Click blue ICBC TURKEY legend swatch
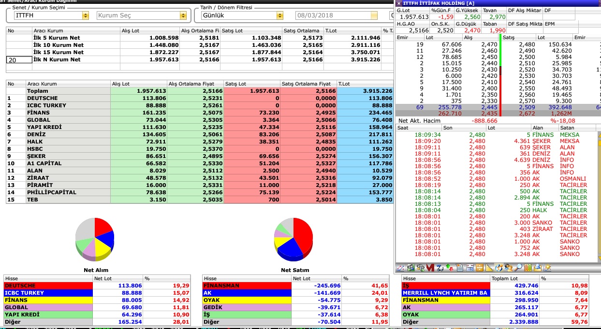 click(48, 293)
